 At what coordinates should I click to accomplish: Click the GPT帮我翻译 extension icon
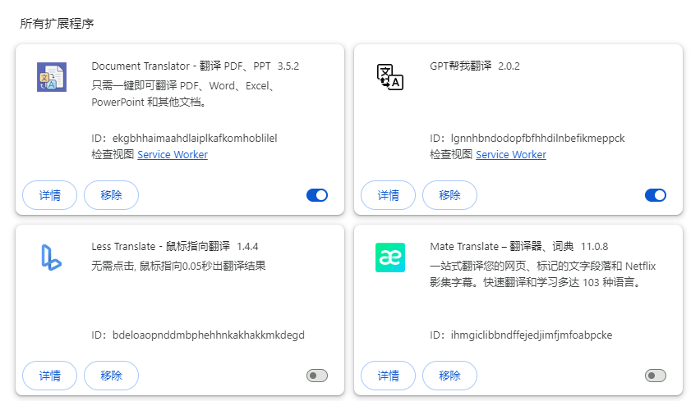coord(389,77)
